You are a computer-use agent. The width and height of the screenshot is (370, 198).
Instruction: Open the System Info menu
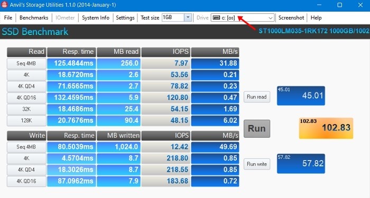click(96, 17)
